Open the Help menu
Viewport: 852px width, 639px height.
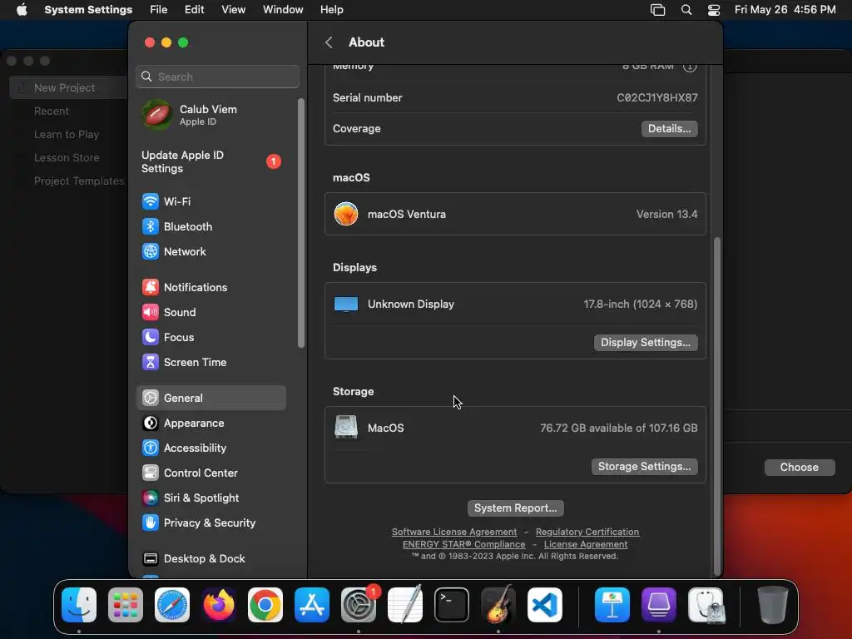331,10
